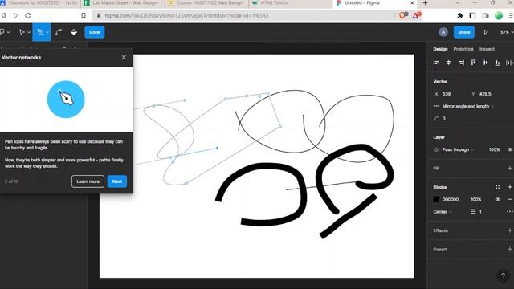Align right icon in Design panel
Image resolution: width=514 pixels, height=289 pixels.
click(461, 63)
